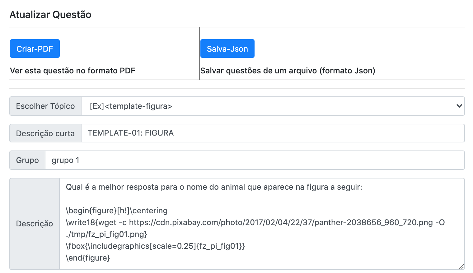The height and width of the screenshot is (273, 473).
Task: Click the Descrição curta label
Action: pos(45,133)
